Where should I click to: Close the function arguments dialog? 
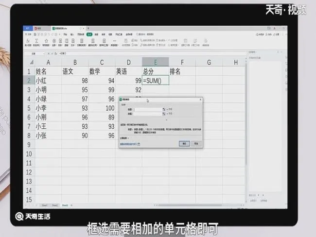pos(200,100)
